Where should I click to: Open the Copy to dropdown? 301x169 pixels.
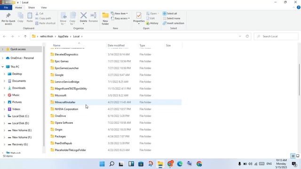[x=72, y=19]
